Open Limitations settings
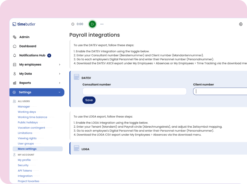Screen dimensions: 247x184 point(25,133)
